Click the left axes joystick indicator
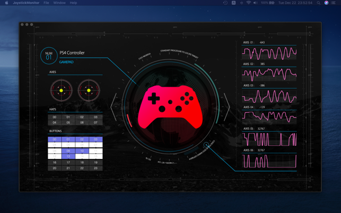 (x=61, y=91)
